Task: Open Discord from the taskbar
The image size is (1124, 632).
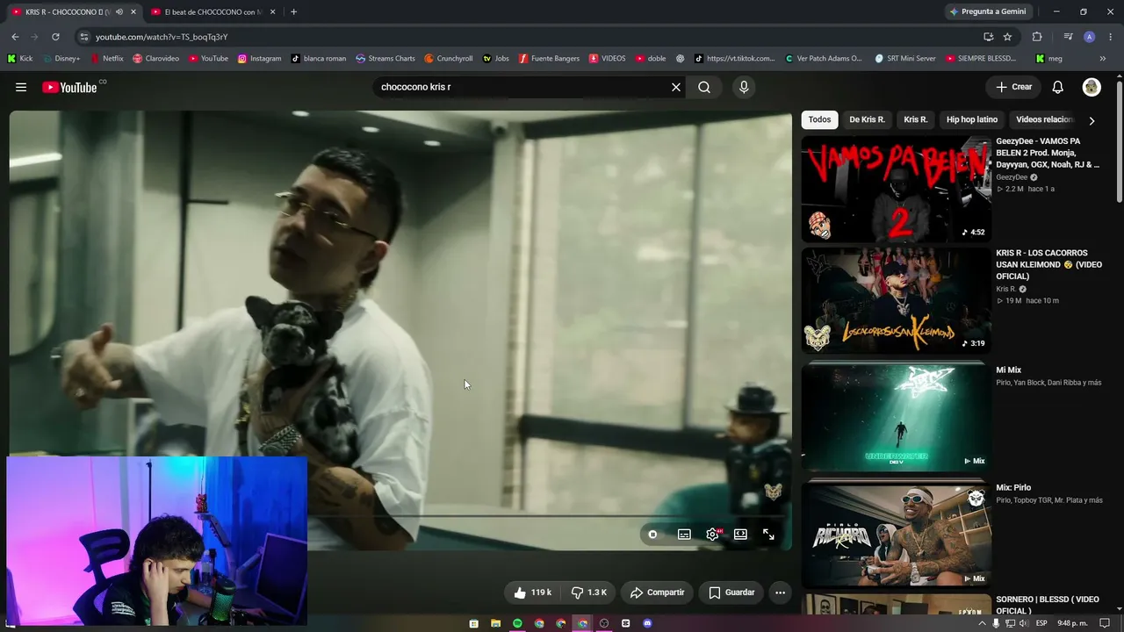Action: [x=647, y=623]
